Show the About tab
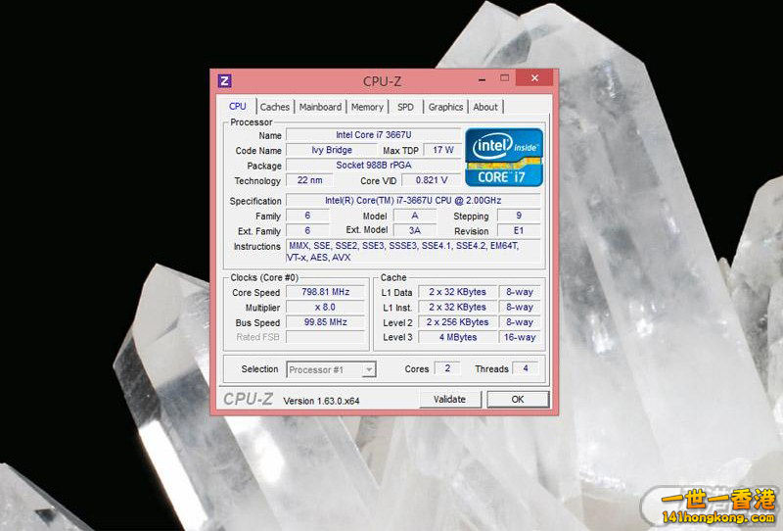Screen dimensions: 783x531 (x=485, y=107)
